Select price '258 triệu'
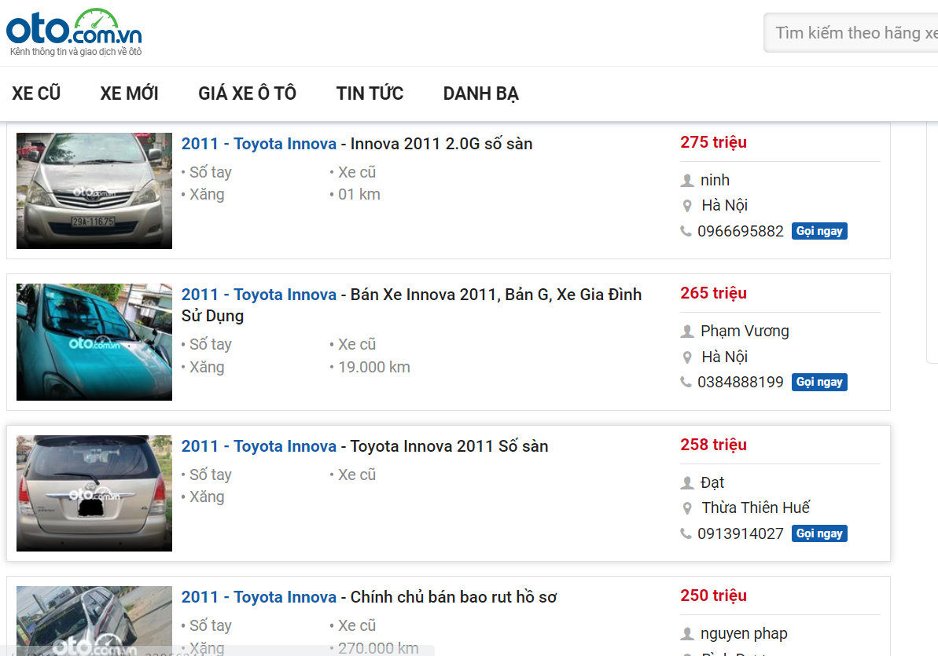938x656 pixels. [x=713, y=445]
